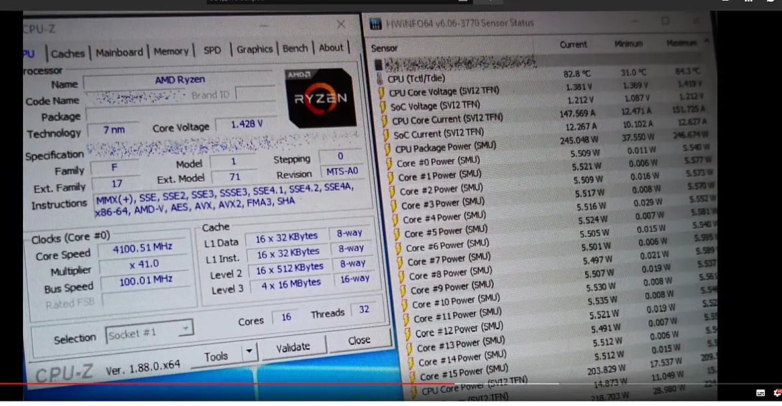Click the Tools button in CPU-Z
The height and width of the screenshot is (406, 782).
pos(216,357)
